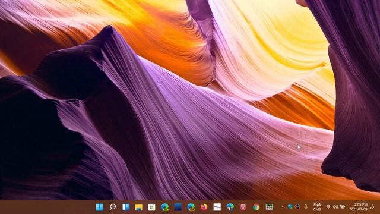Open the white document-like taskbar app

217,207
